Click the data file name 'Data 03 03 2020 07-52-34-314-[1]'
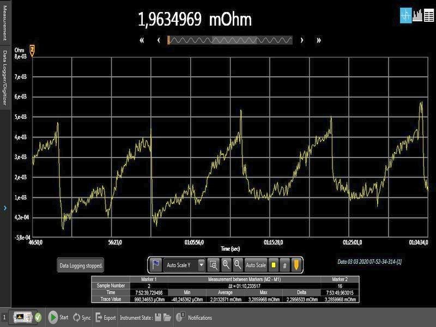The height and width of the screenshot is (327, 436). pyautogui.click(x=370, y=262)
